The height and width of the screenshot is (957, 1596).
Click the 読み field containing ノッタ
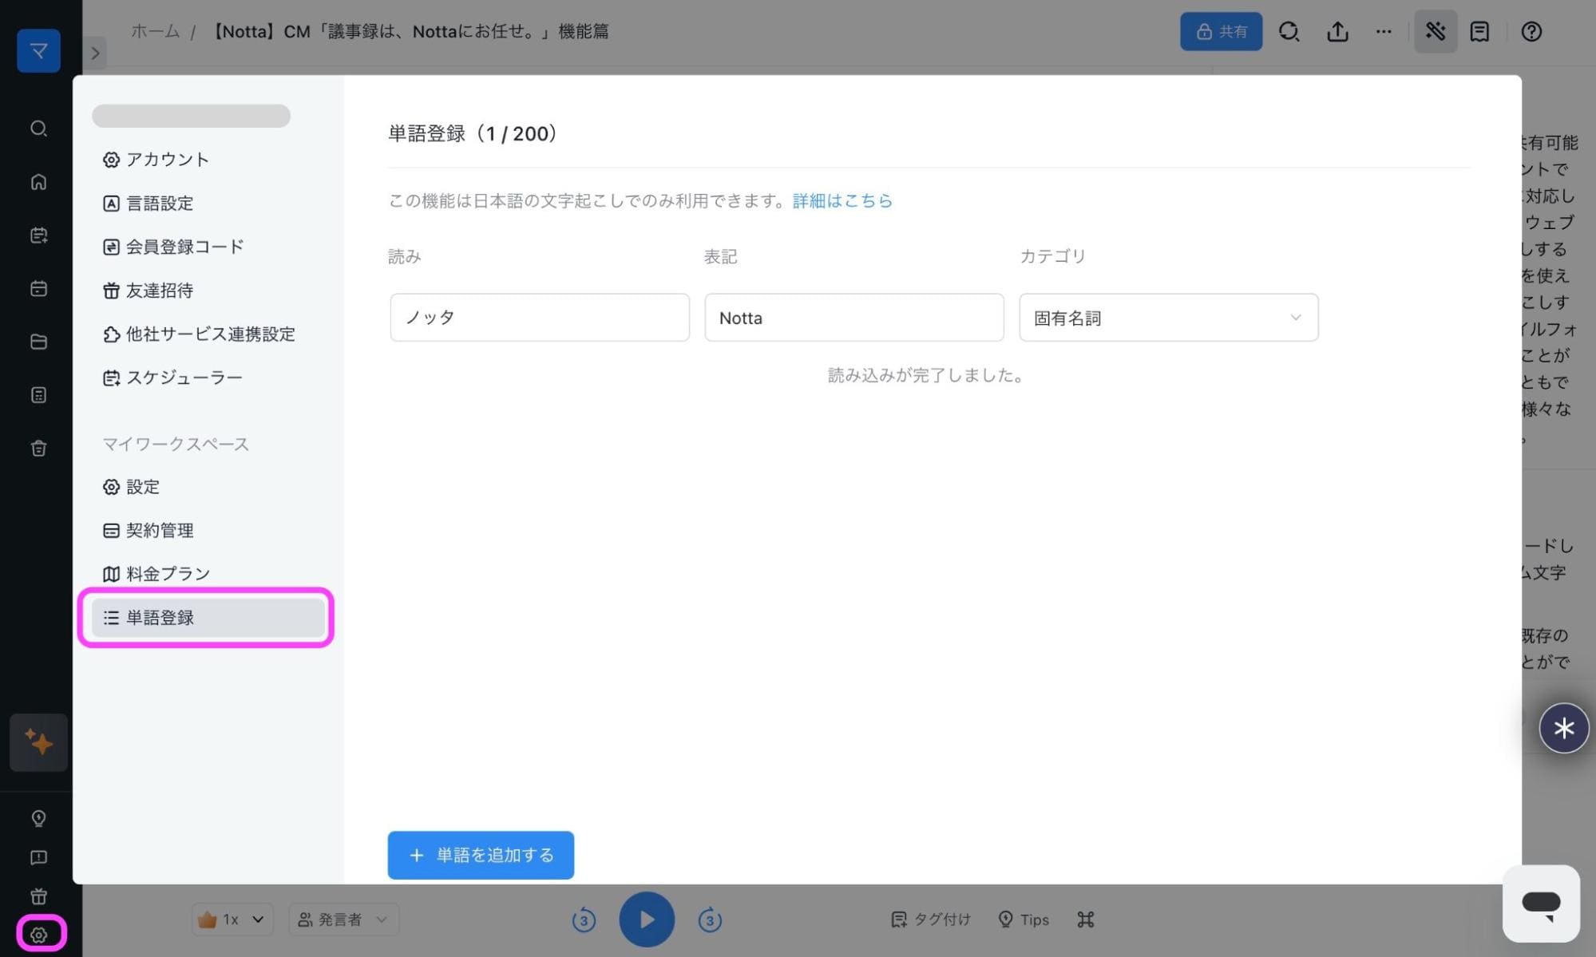pos(540,318)
